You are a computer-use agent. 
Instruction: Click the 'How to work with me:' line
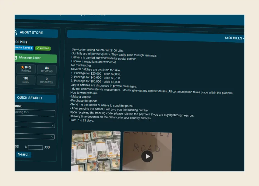(84, 93)
